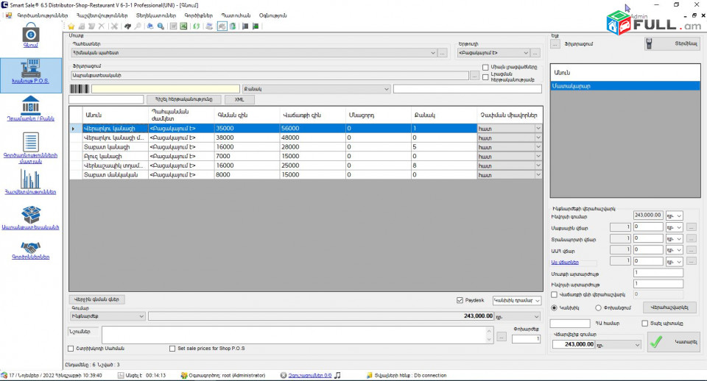Viewport: 707px width, 381px height.
Task: Open the Կանխիկ դրամարկղ paydesk dropdown
Action: [517, 300]
